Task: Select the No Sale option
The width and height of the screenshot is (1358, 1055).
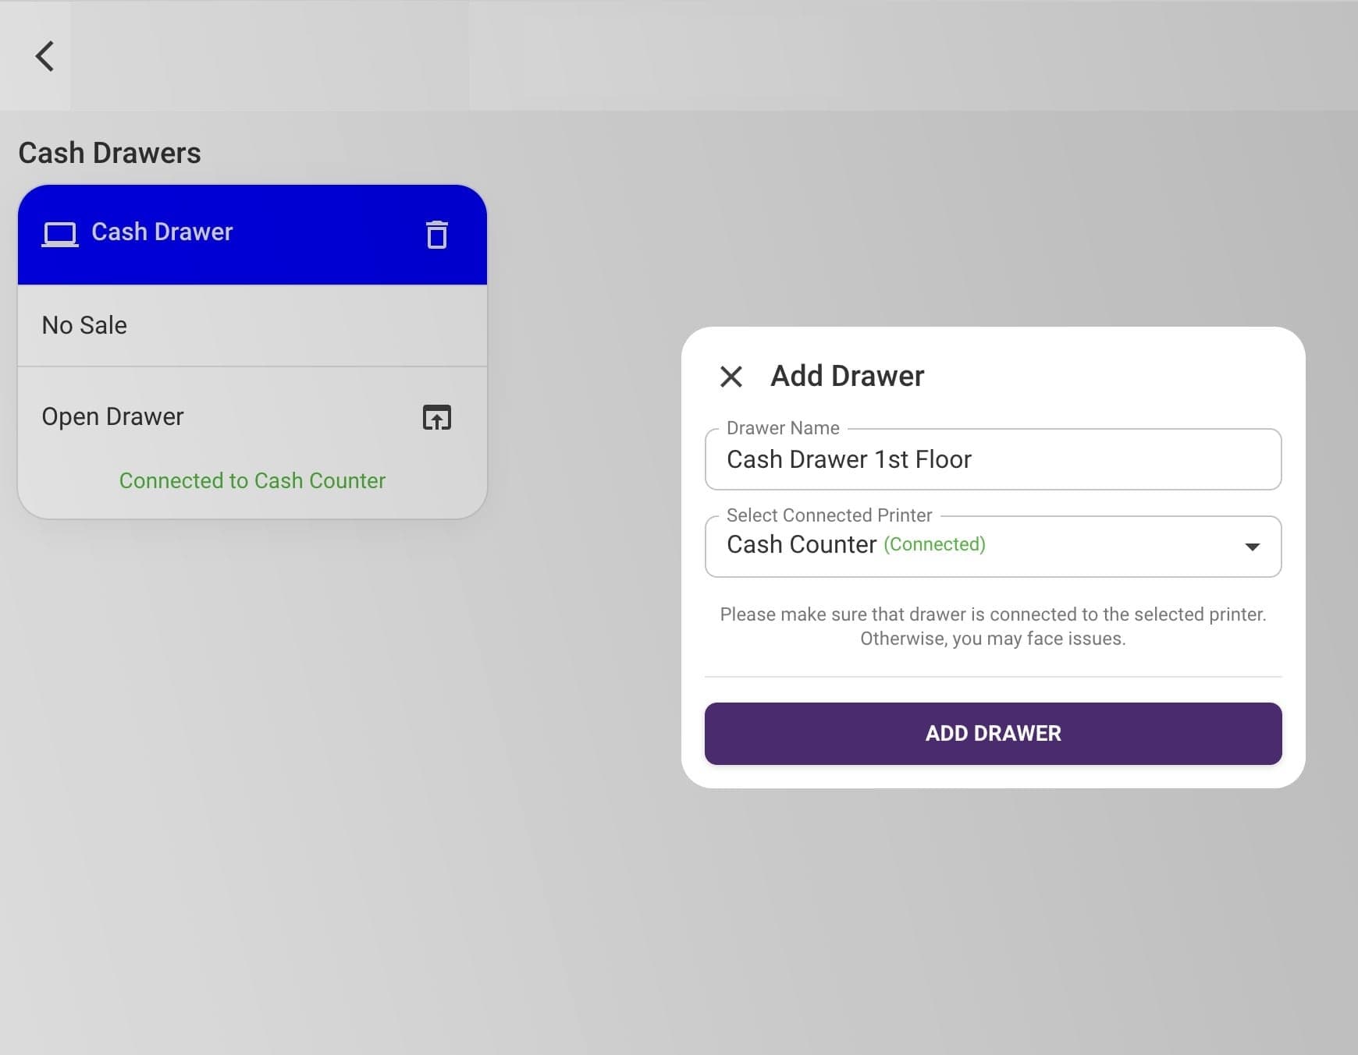Action: pos(84,325)
